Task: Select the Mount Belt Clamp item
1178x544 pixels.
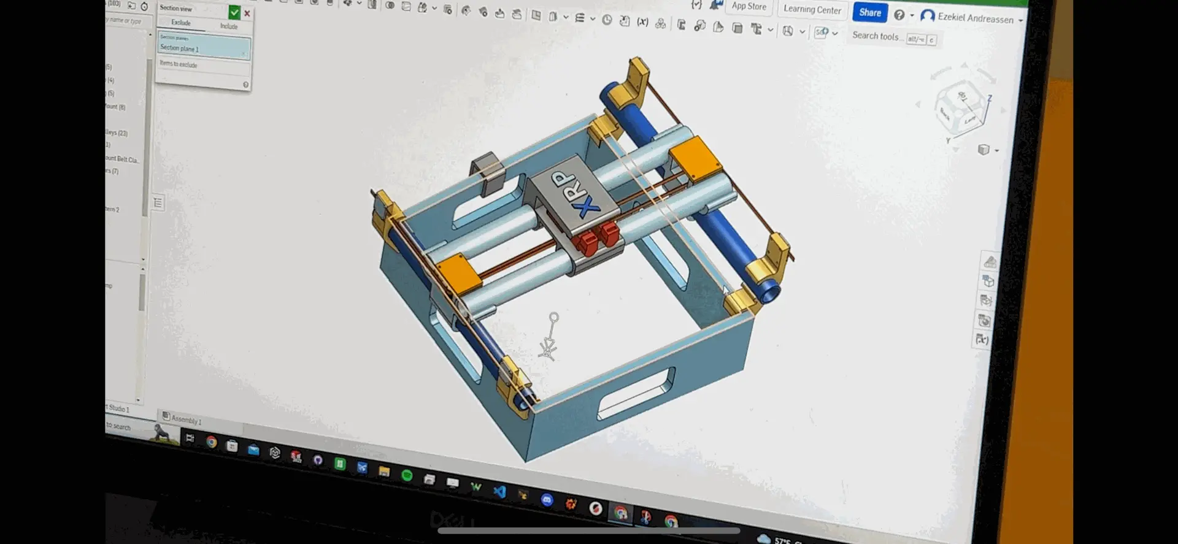Action: coord(123,159)
